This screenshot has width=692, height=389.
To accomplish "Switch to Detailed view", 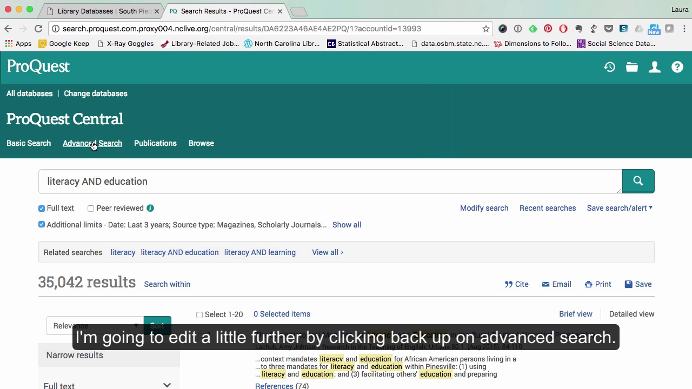I will click(631, 314).
